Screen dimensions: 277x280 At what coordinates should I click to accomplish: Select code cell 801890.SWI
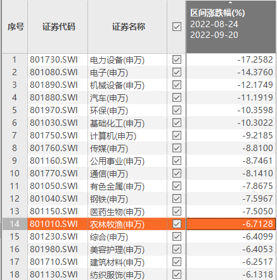click(x=58, y=85)
